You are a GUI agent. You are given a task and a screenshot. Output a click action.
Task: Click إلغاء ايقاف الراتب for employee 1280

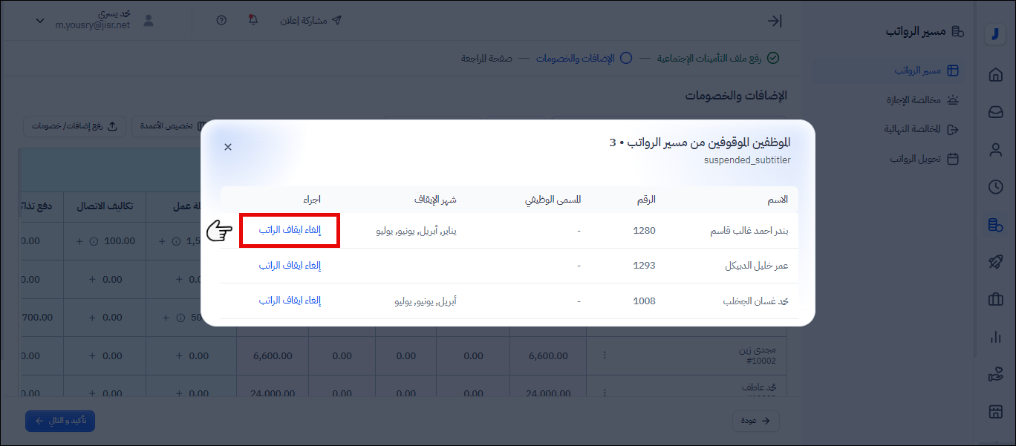pos(290,230)
